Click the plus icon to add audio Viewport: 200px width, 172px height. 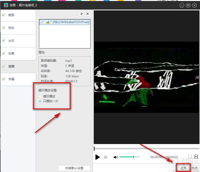(82, 14)
